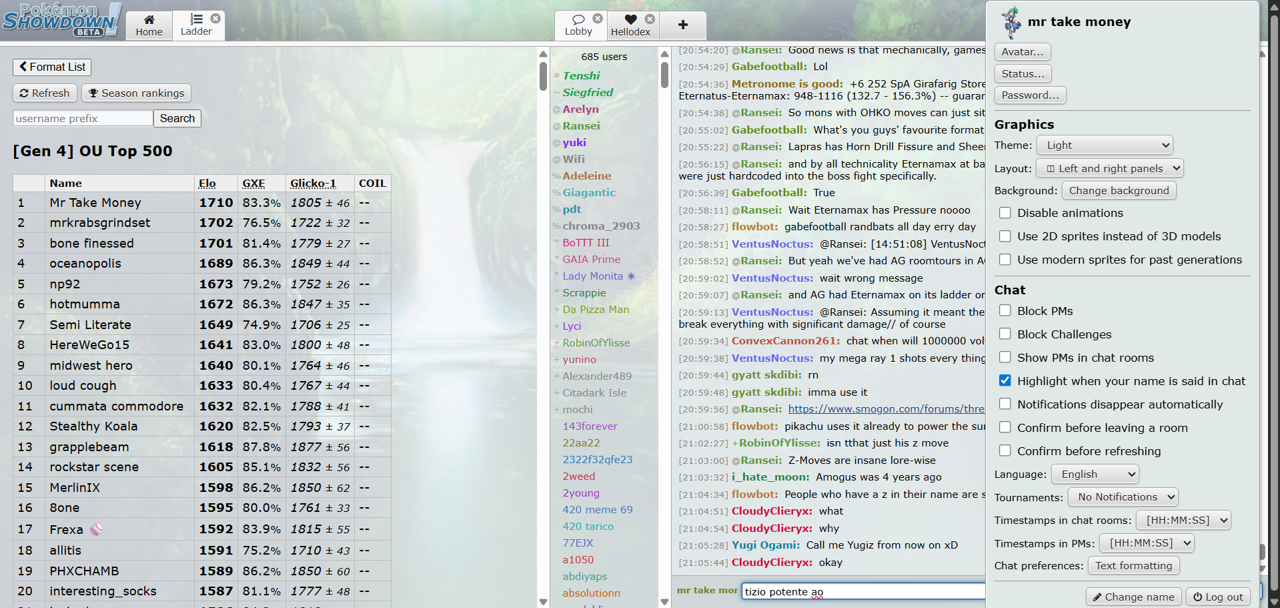Open Timestamps in PMs dropdown
The image size is (1280, 608).
(x=1147, y=543)
